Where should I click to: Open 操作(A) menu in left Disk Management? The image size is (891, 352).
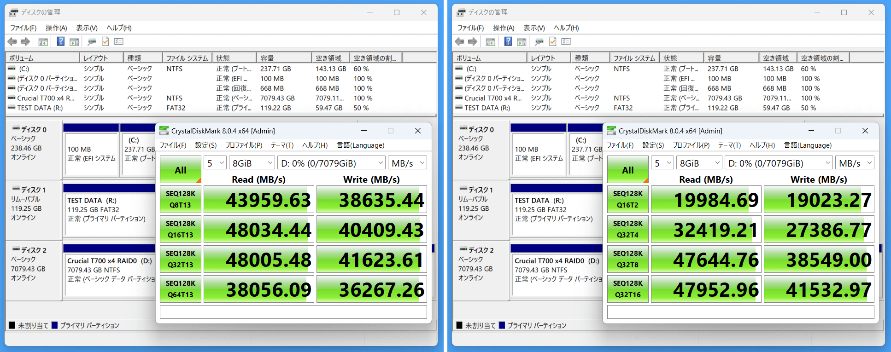click(56, 28)
